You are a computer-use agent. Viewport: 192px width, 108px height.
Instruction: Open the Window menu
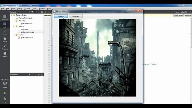[42, 9]
